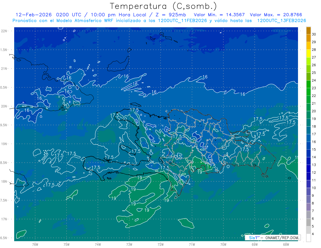
Task: Click the '72W' longitude label
Action: pyautogui.click(x=160, y=244)
